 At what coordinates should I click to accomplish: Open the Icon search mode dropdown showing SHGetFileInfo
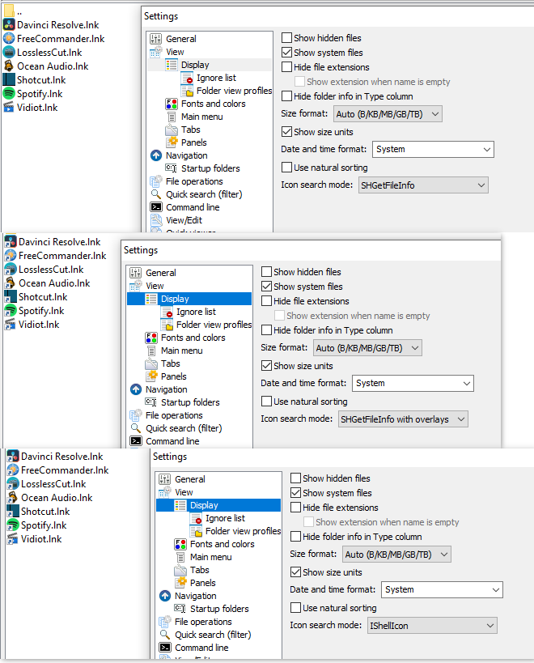tap(423, 185)
